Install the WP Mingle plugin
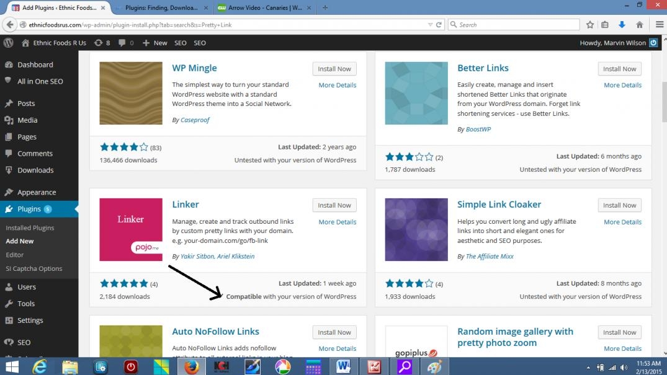Screen dimensions: 667x375 [x=334, y=69]
